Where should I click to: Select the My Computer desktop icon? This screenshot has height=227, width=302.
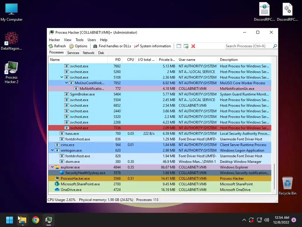click(x=12, y=12)
